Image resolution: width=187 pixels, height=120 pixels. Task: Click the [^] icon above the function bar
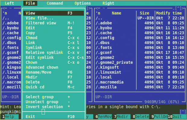tap(183, 112)
